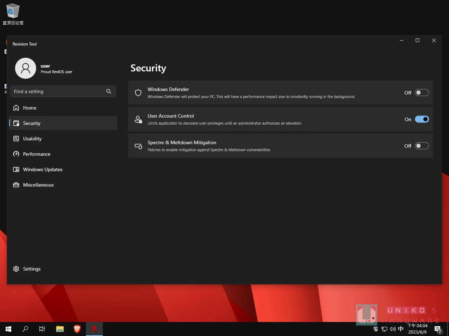Click the Windows Start button

(8, 329)
